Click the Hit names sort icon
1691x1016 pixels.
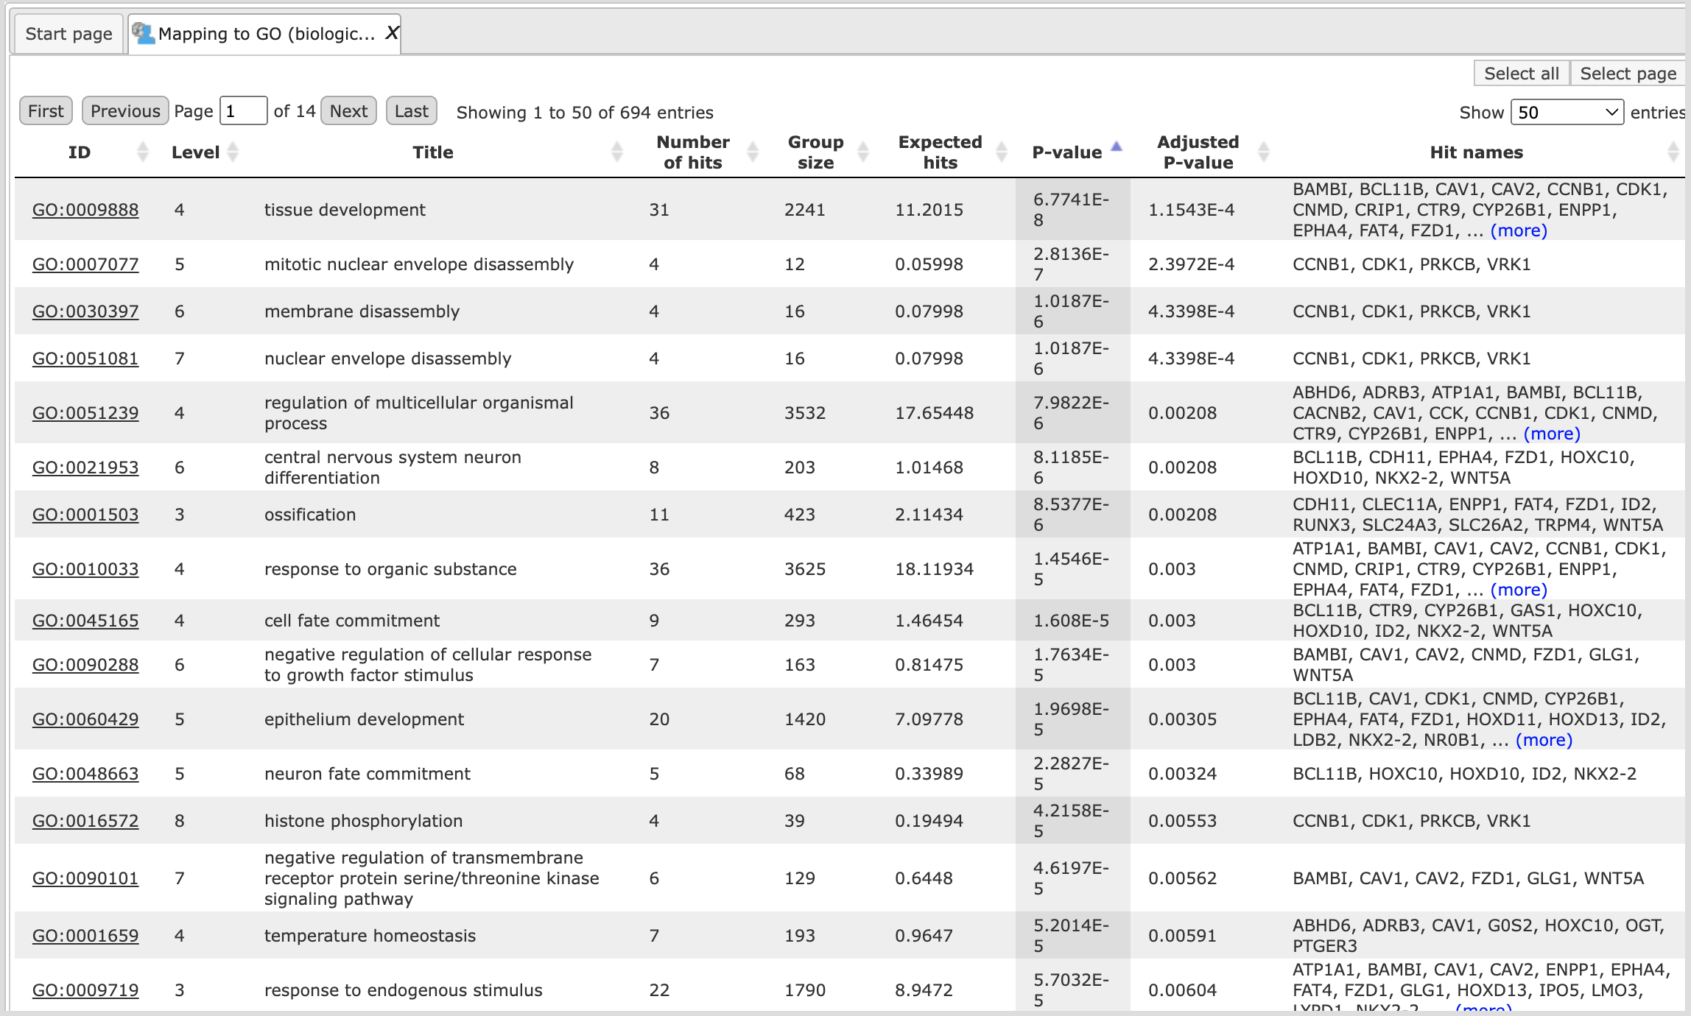click(x=1673, y=152)
